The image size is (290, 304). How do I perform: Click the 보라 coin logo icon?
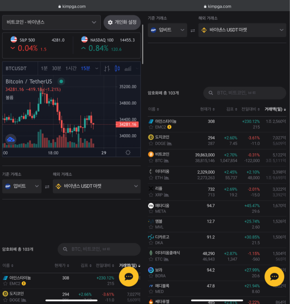click(151, 270)
